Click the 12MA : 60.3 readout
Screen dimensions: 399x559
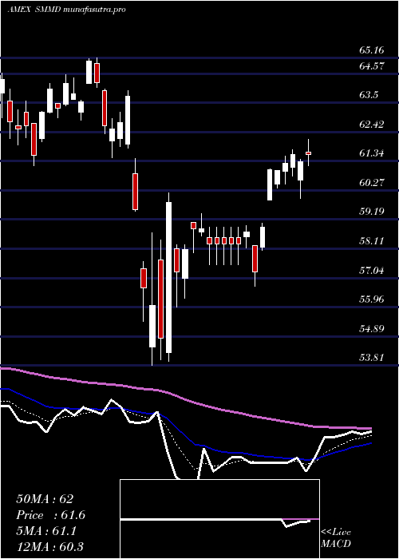point(49,546)
